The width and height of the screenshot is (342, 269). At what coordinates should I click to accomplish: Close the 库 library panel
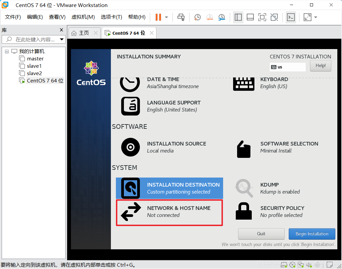pyautogui.click(x=62, y=30)
